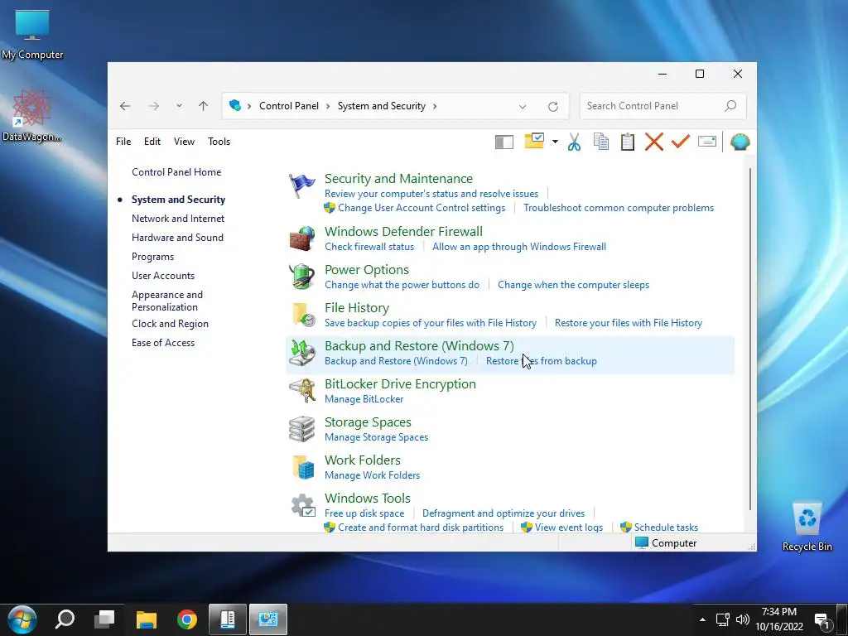848x636 pixels.
Task: Open the notification center tray icon
Action: tap(822, 620)
